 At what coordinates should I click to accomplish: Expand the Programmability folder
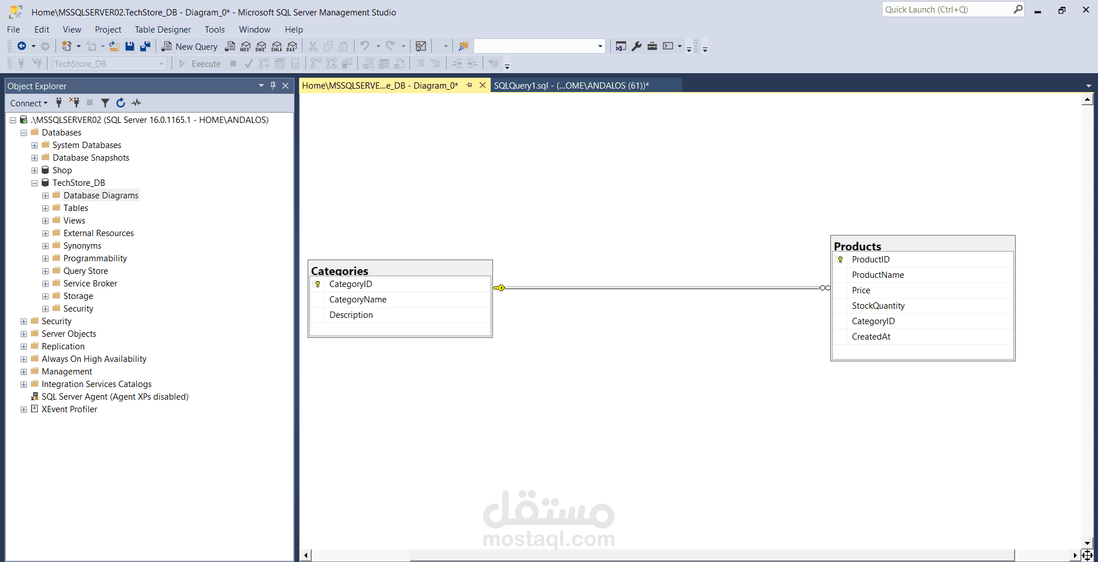tap(45, 258)
